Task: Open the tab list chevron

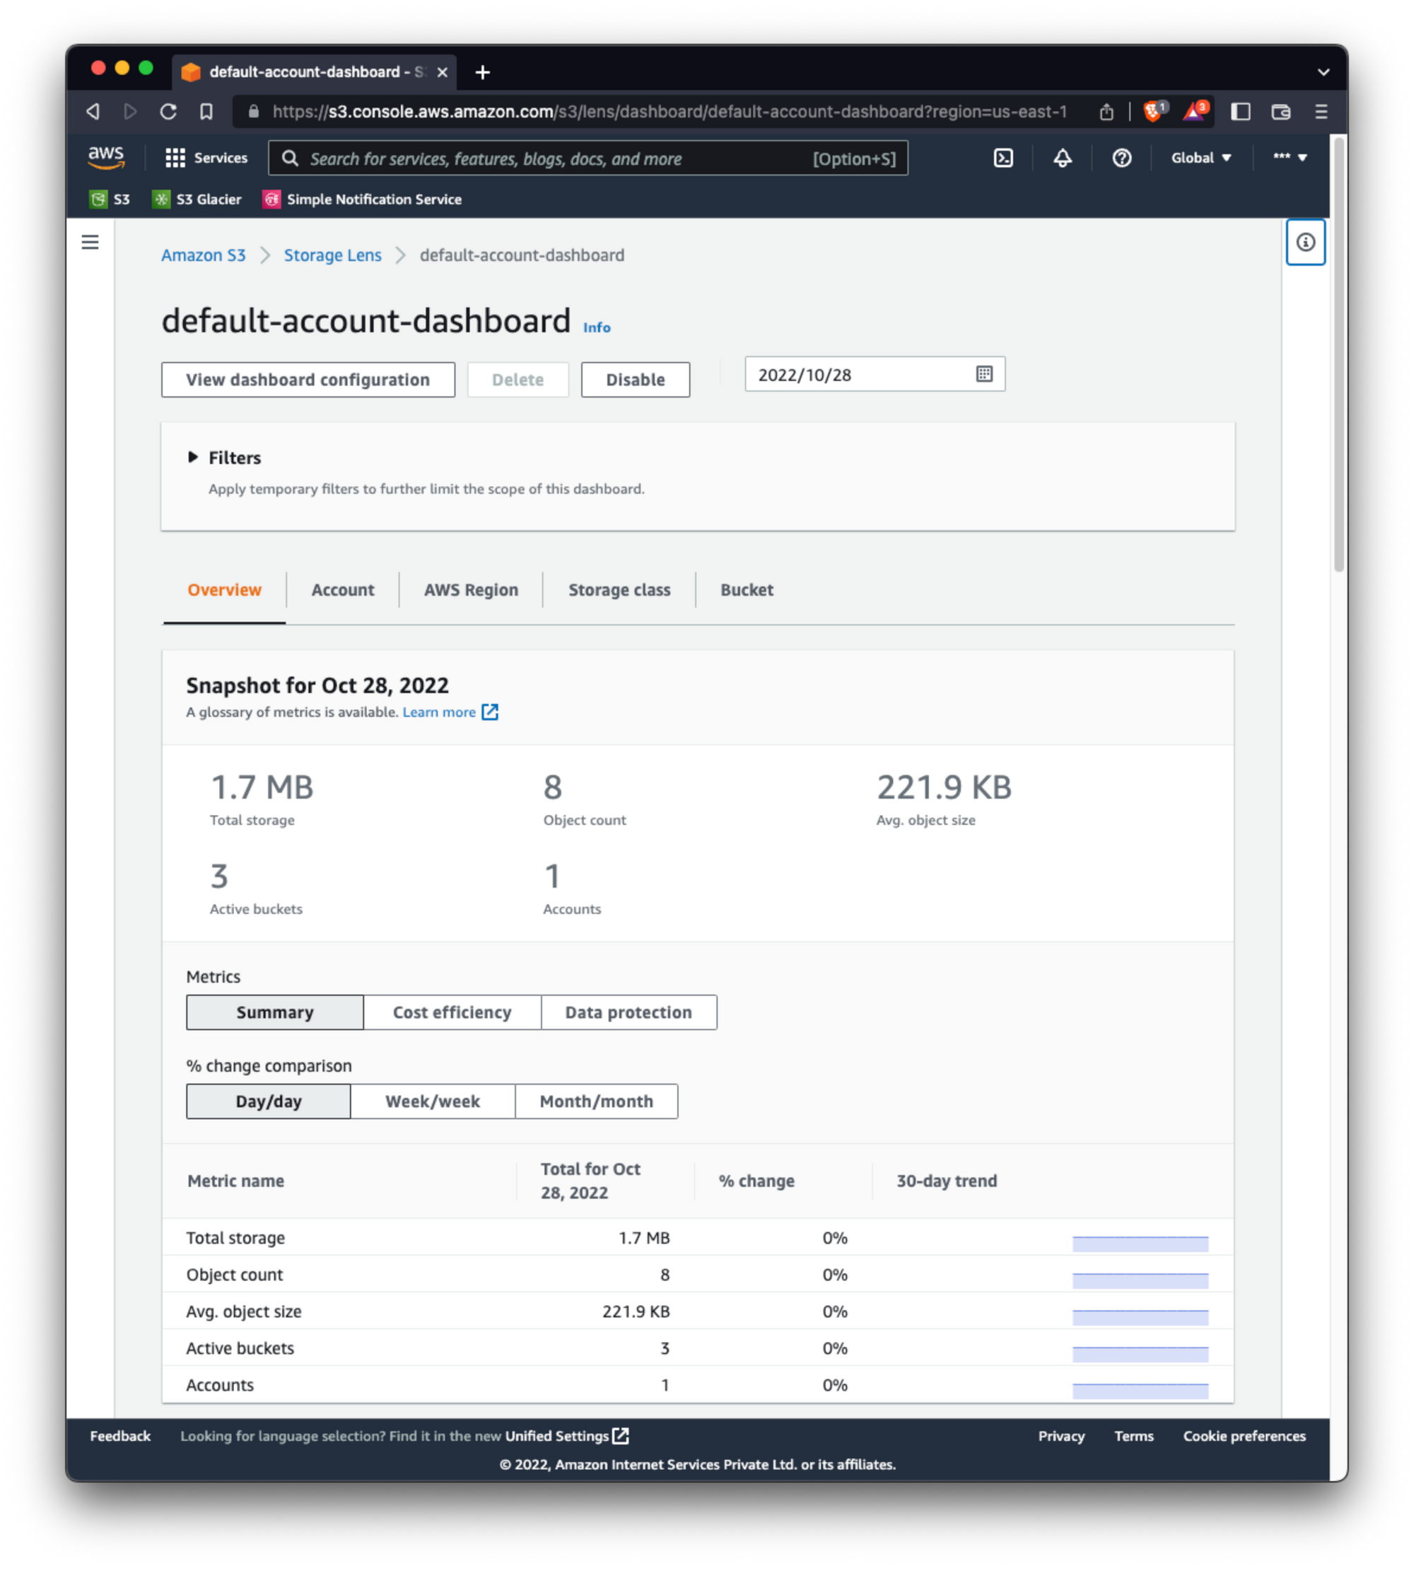Action: (x=1323, y=72)
